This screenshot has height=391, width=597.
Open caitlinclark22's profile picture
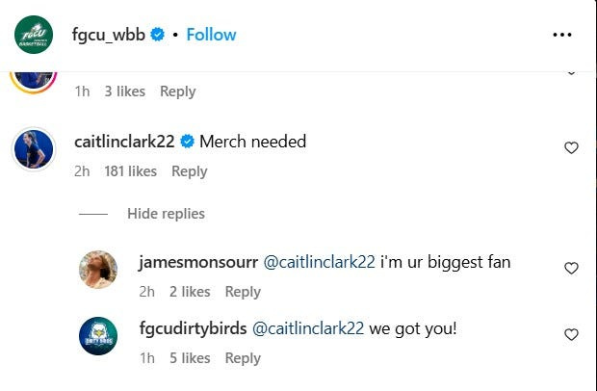[33, 147]
